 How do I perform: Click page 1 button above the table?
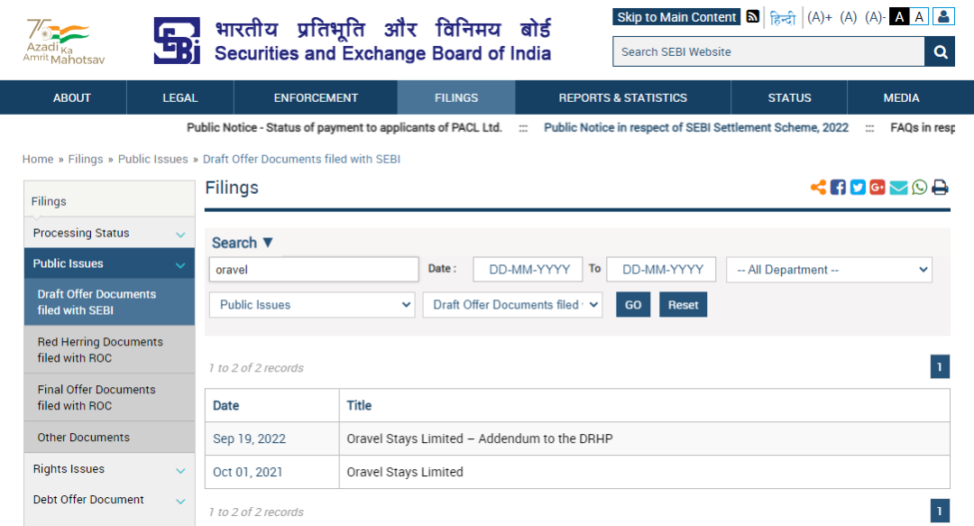(x=940, y=367)
